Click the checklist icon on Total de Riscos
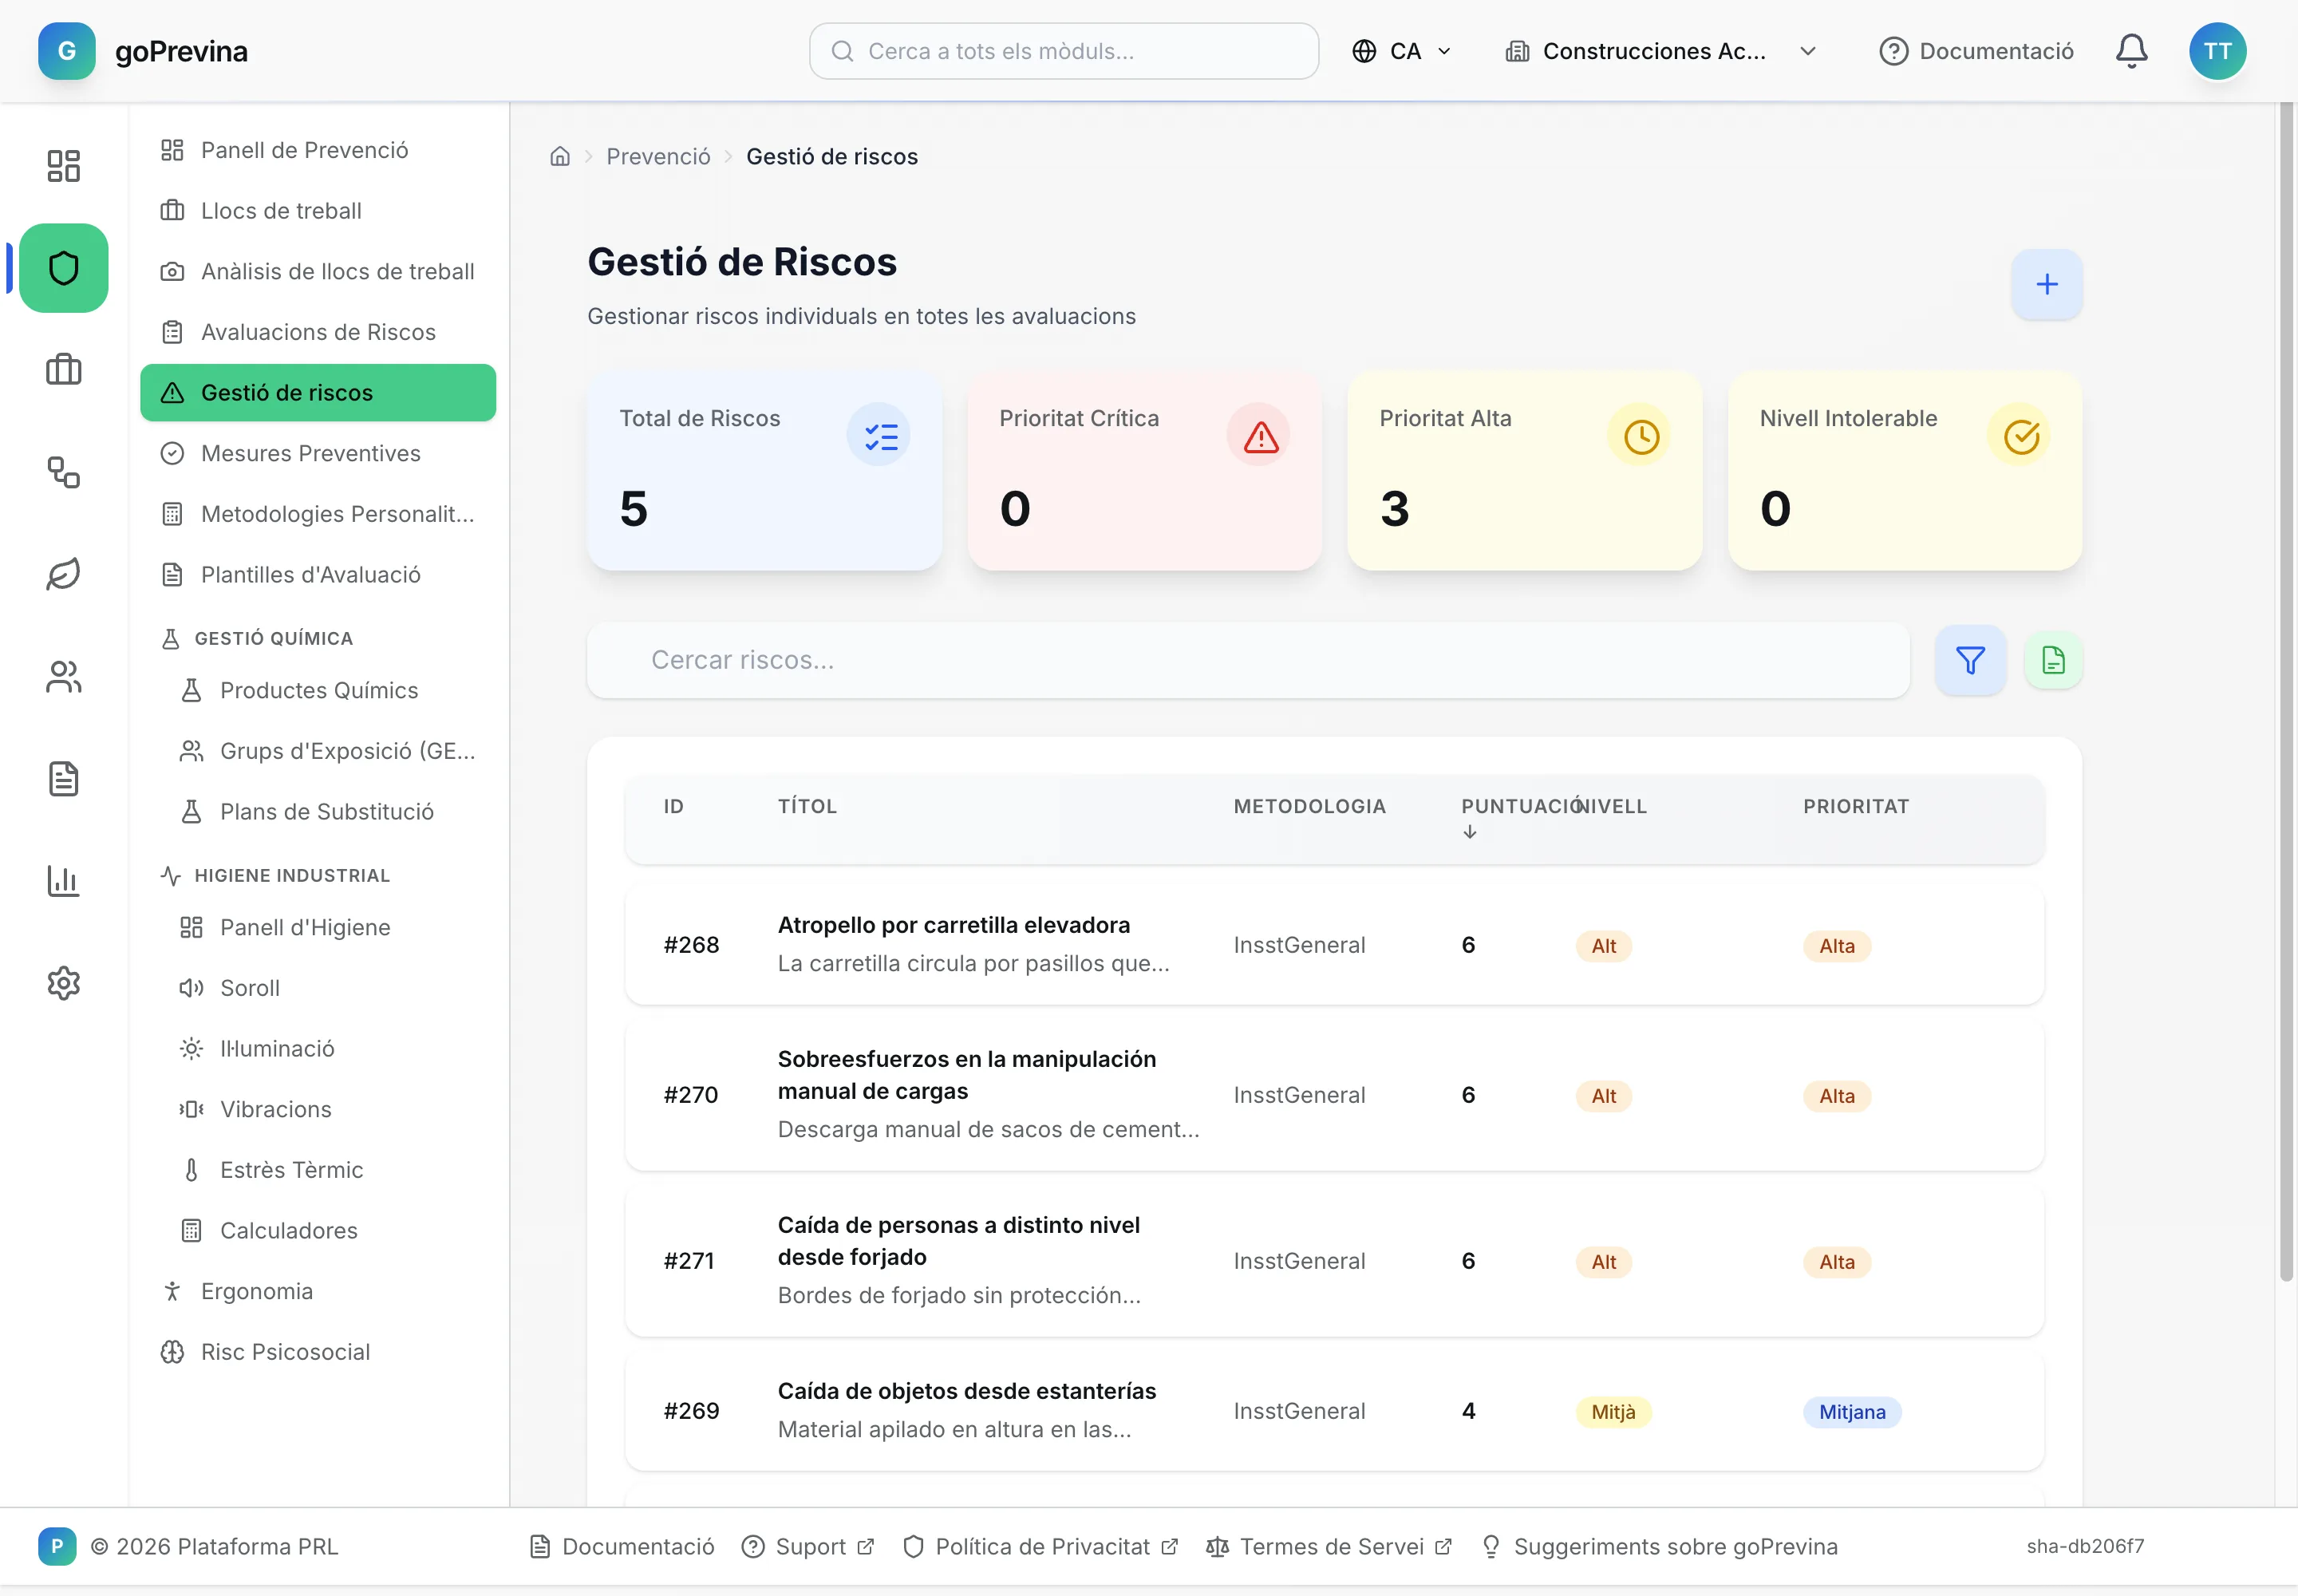Image resolution: width=2298 pixels, height=1596 pixels. [879, 435]
